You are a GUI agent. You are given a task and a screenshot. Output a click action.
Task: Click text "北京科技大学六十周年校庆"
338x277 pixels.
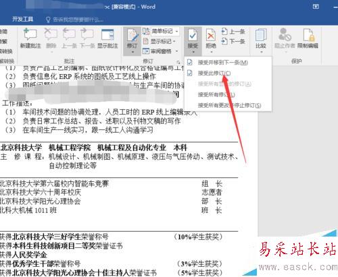point(41,192)
